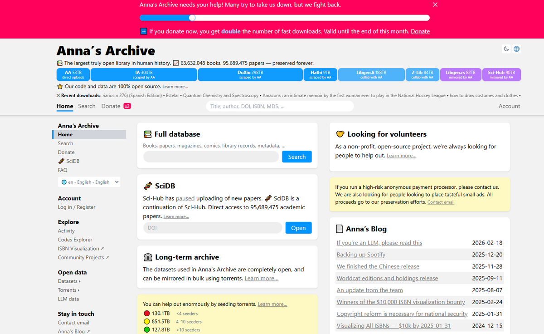This screenshot has height=334, width=544.
Task: Click Contact email in sidebar
Action: tap(73, 323)
